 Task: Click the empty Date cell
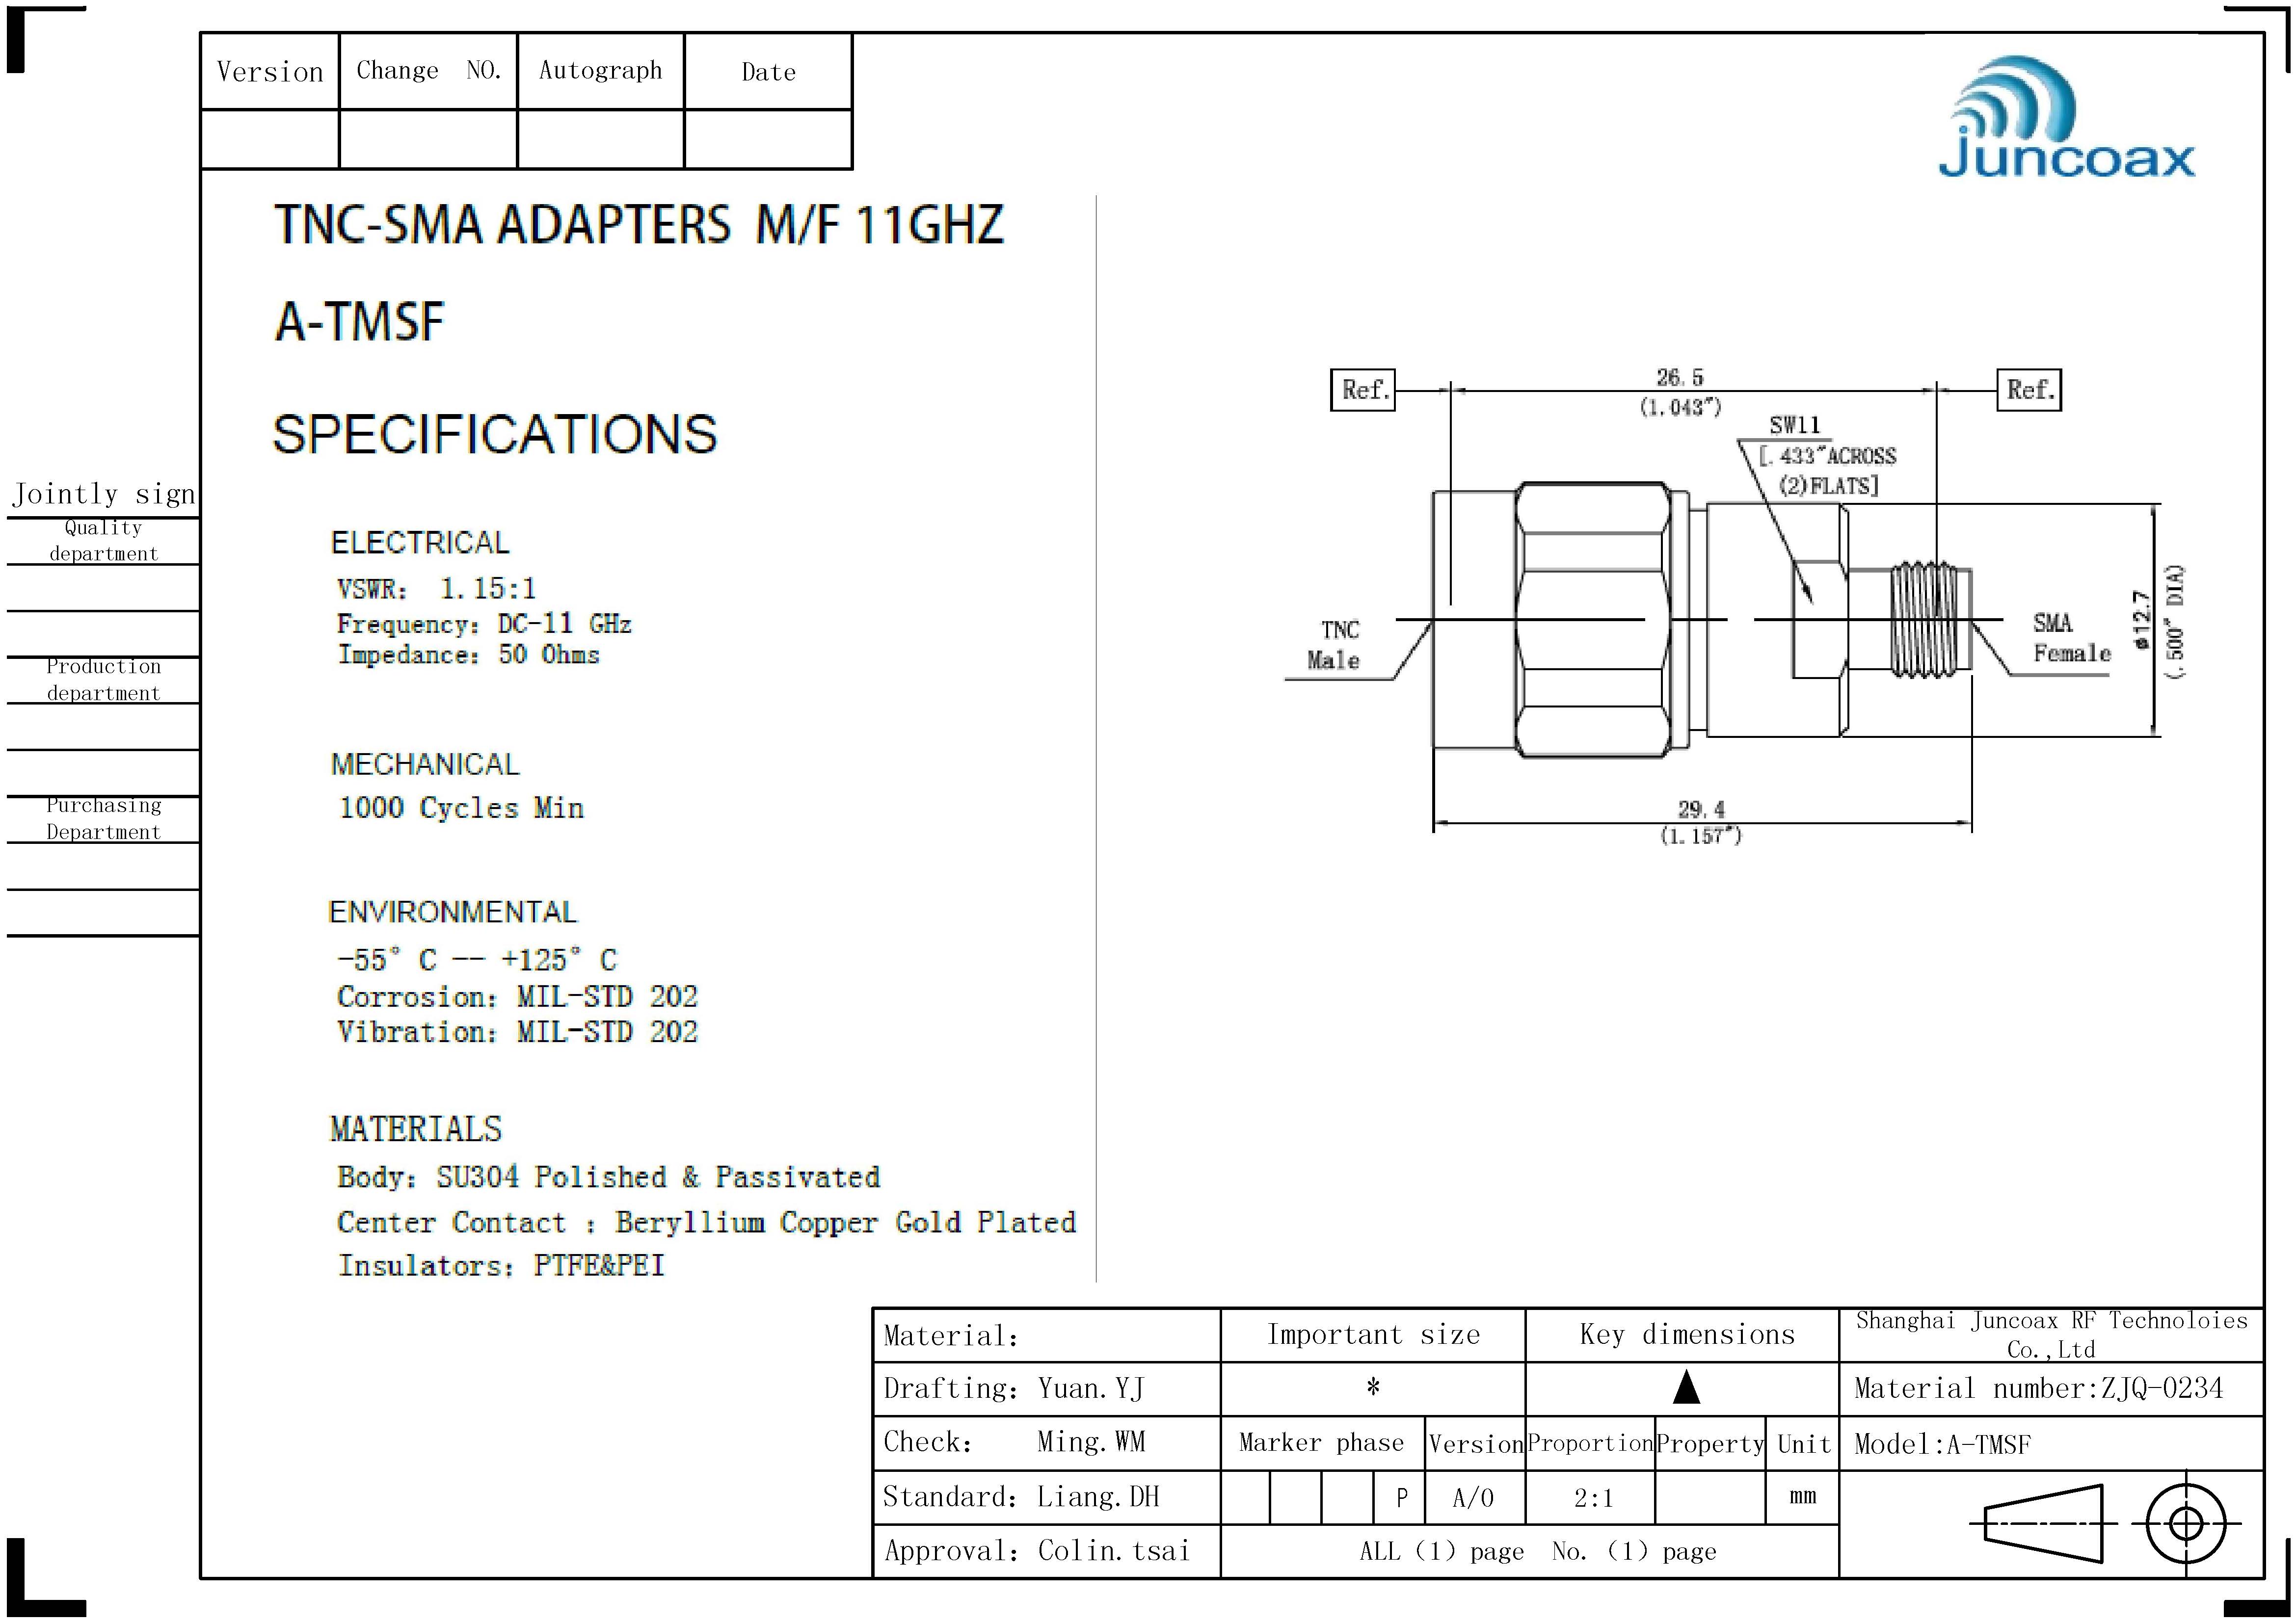click(x=768, y=139)
